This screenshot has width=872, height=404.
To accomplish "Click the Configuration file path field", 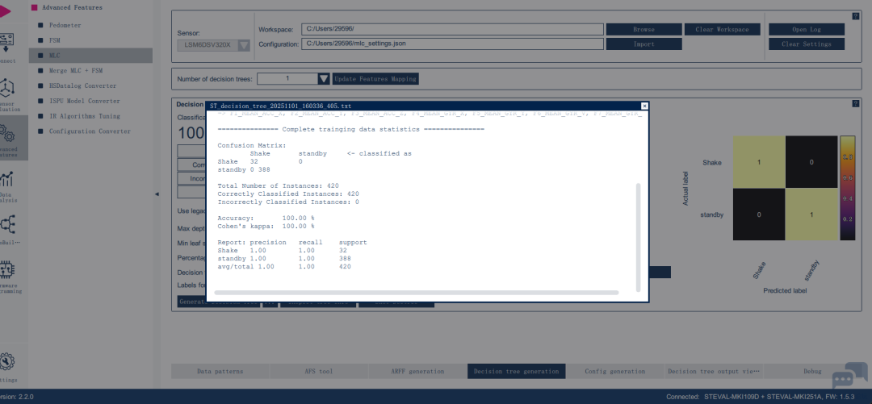I will (452, 44).
